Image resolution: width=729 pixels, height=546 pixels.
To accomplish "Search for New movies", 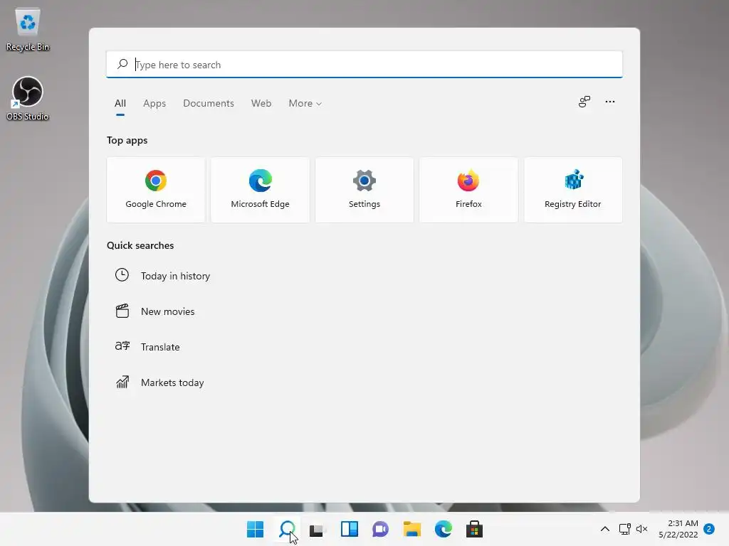I will (168, 311).
